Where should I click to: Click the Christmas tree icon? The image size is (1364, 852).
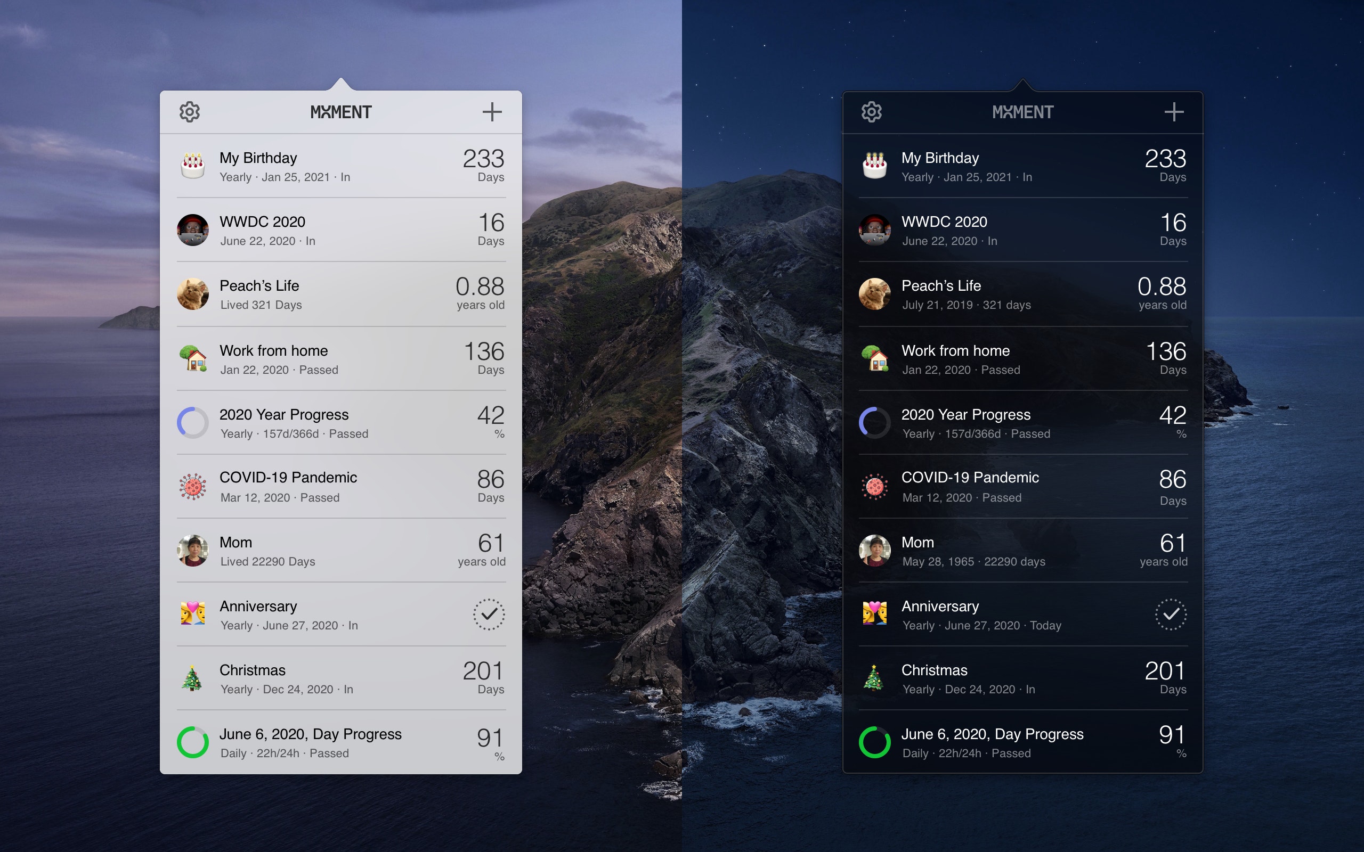point(193,678)
